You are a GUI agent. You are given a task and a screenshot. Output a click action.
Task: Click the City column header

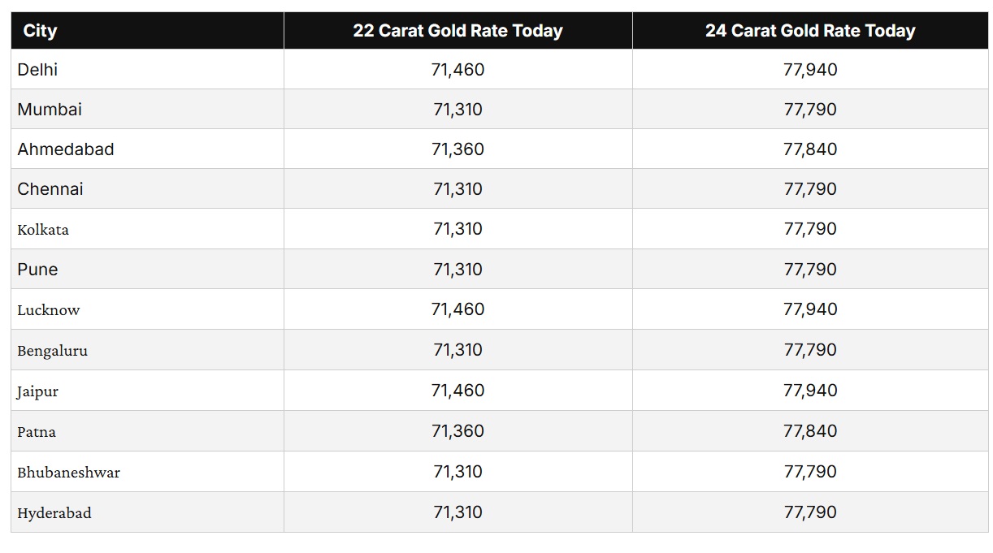[40, 31]
